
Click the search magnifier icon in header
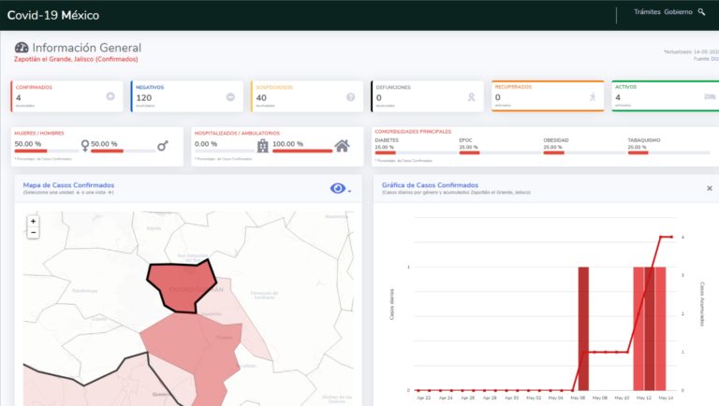point(701,12)
